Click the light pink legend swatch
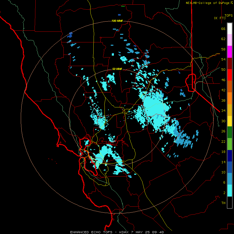 [x=230, y=40]
